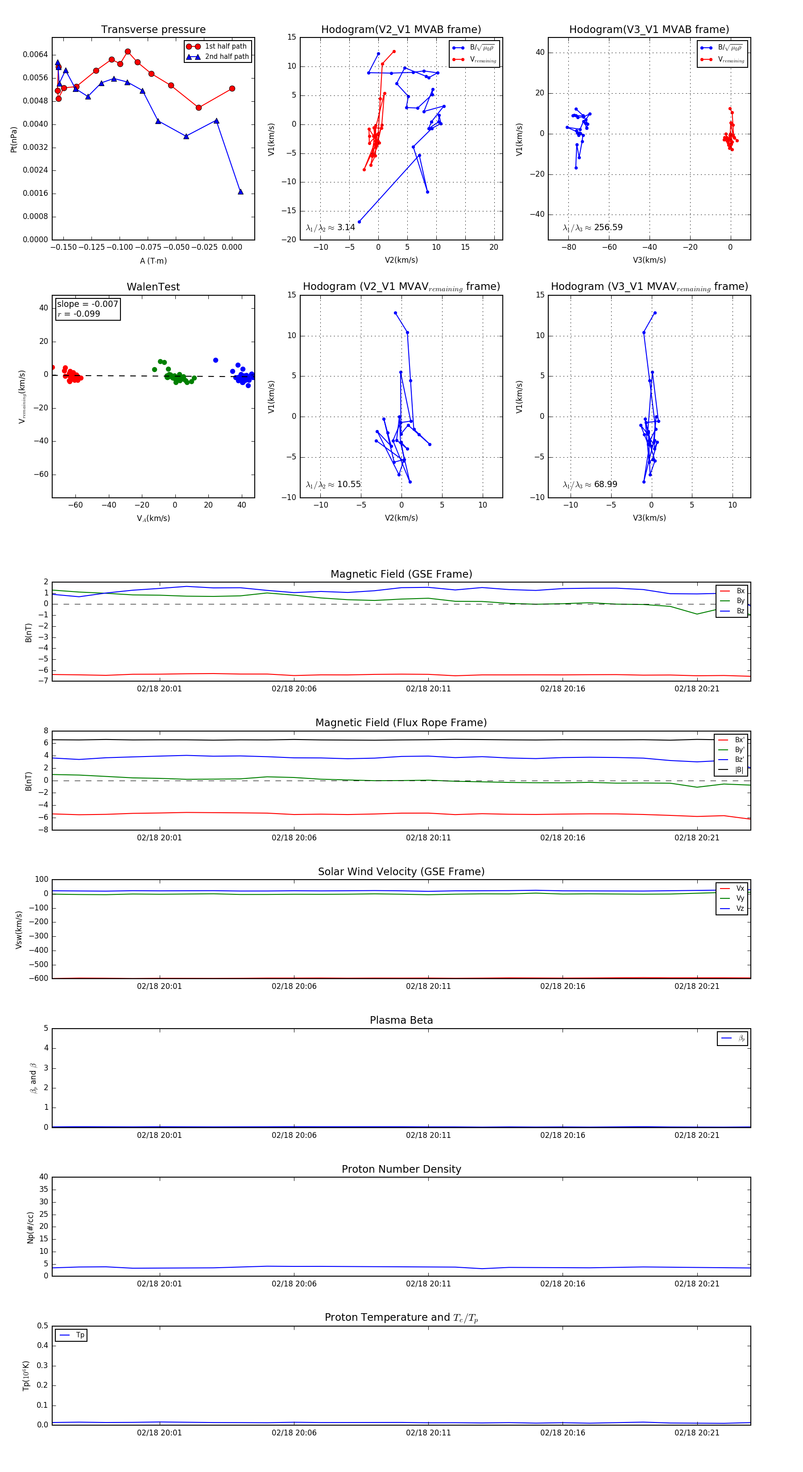The image size is (803, 1472).
Task: Click the "A (T·m)" x-axis label
Action: pyautogui.click(x=153, y=260)
